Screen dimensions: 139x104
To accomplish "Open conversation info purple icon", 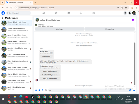I will (x=133, y=20).
